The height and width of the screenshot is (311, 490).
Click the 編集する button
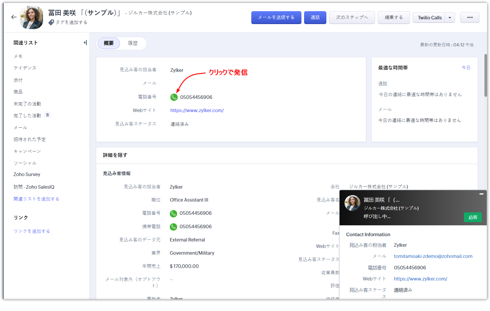coord(394,18)
